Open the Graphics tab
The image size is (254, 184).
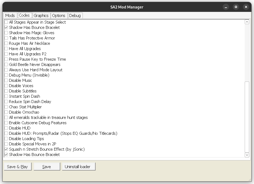[x=41, y=16]
